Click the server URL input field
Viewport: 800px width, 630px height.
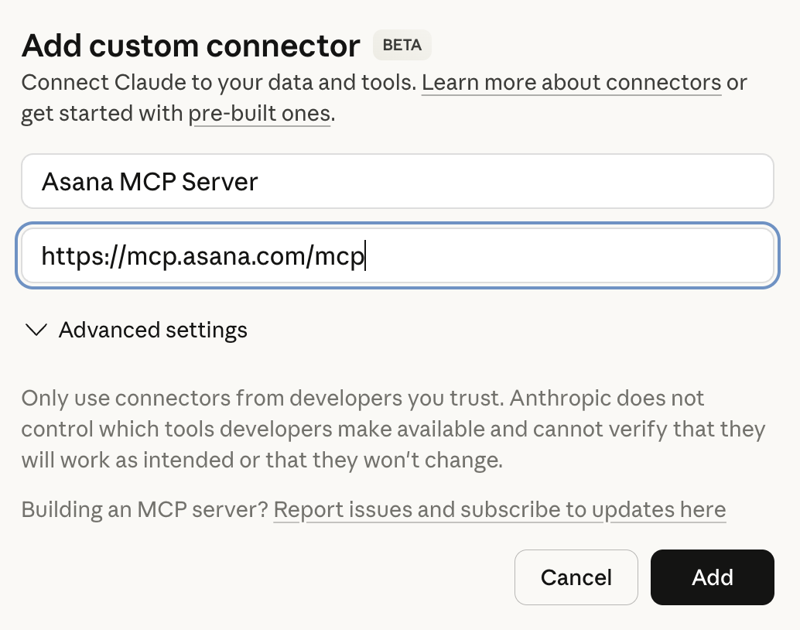pos(397,255)
